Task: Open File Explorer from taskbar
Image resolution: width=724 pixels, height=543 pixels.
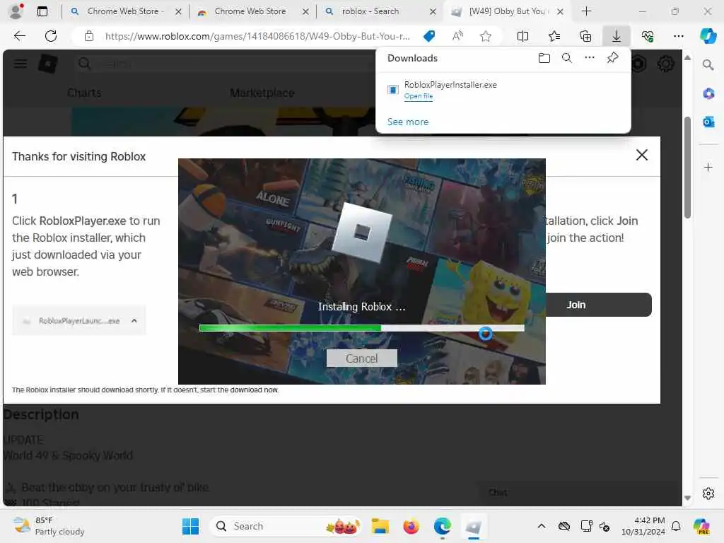Action: click(380, 526)
